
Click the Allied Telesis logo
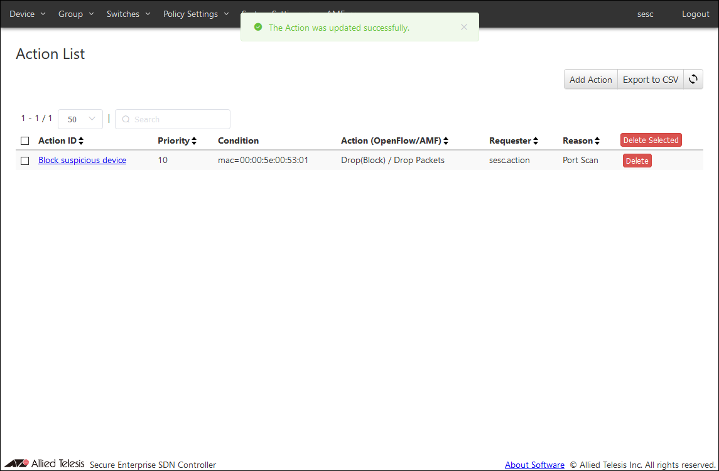(x=44, y=463)
